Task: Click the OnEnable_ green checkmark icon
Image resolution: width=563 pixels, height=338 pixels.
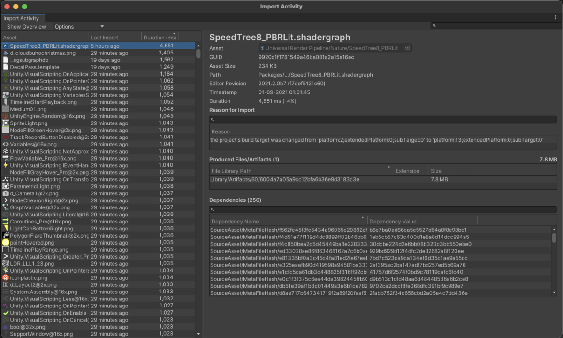Action: (x=6, y=313)
